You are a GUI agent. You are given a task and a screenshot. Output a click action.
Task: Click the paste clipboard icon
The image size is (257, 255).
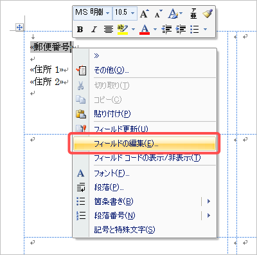81,114
